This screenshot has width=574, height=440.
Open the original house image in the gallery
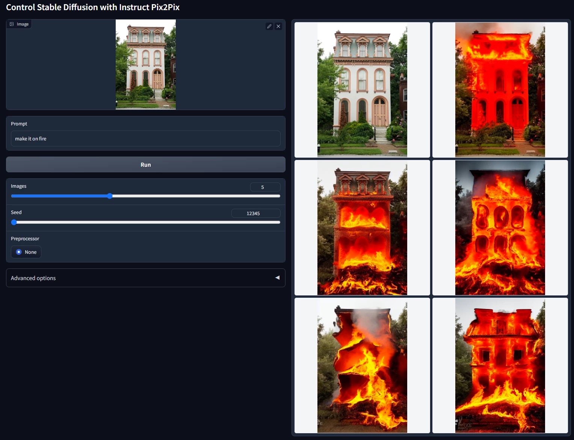click(x=362, y=89)
